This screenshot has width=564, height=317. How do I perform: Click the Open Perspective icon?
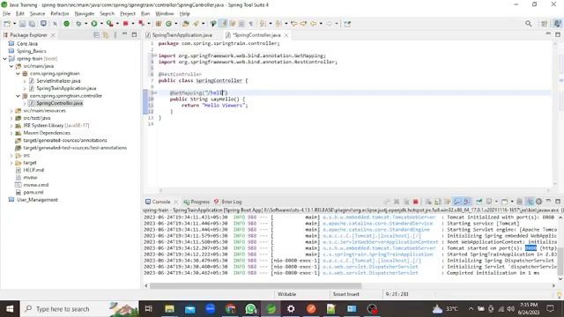pos(545,24)
